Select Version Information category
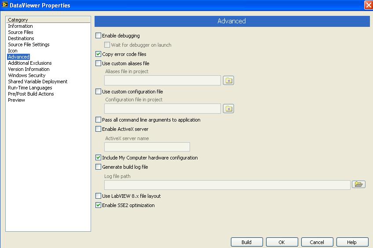Screen dimensions: 373x248 click(x=29, y=69)
